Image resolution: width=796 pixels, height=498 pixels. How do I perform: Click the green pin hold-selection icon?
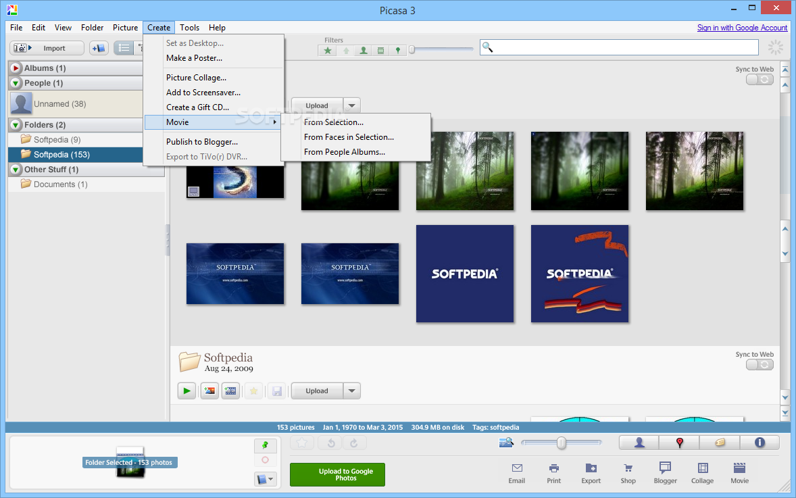coord(265,445)
